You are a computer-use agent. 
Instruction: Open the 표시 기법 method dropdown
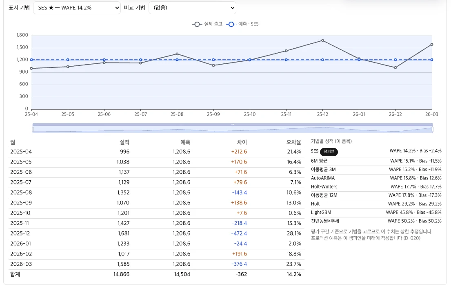[77, 8]
